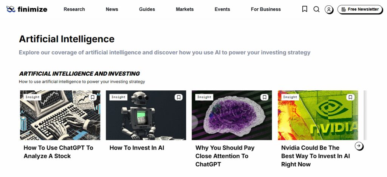
Task: Open the Research menu
Action: (x=74, y=9)
